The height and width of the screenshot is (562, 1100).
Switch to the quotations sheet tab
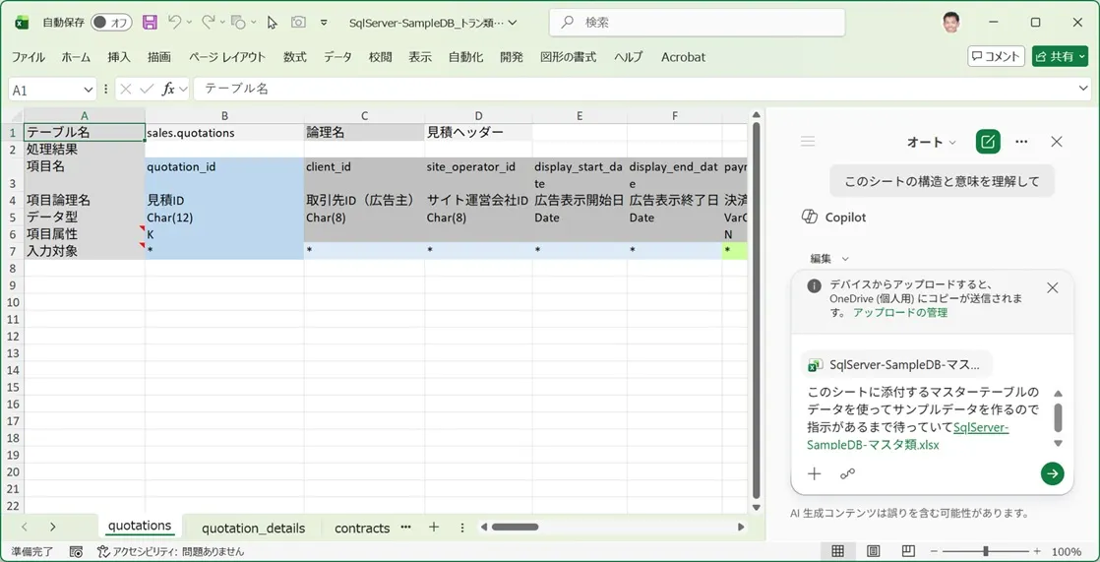(x=140, y=526)
